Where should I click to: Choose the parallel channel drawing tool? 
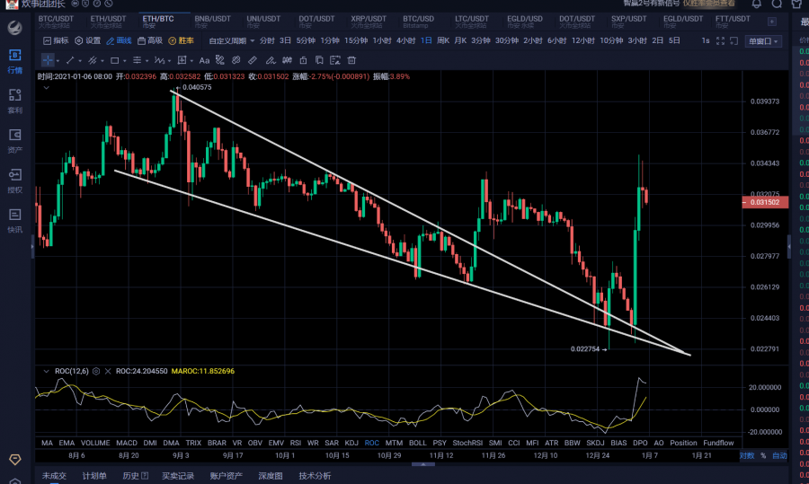pos(93,60)
